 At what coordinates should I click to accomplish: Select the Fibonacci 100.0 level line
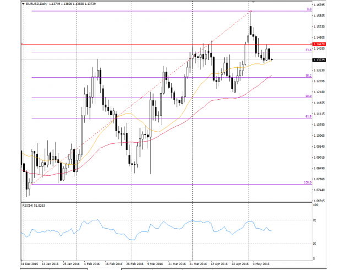pos(165,184)
